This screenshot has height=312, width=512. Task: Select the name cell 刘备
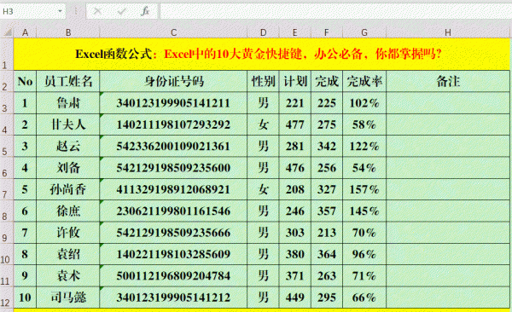[68, 168]
